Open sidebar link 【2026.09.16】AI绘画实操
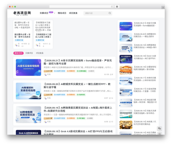Image resolution: width=172 pixels, height=145 pixels. pyautogui.click(x=145, y=101)
